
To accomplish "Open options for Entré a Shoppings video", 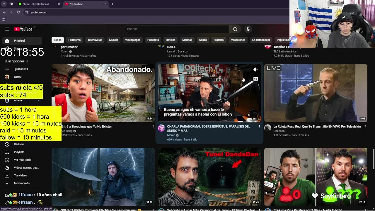I will pyautogui.click(x=153, y=127).
